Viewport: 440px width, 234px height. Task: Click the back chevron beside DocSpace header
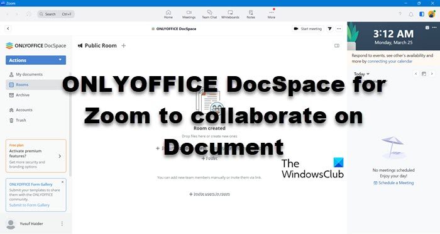[8, 28]
